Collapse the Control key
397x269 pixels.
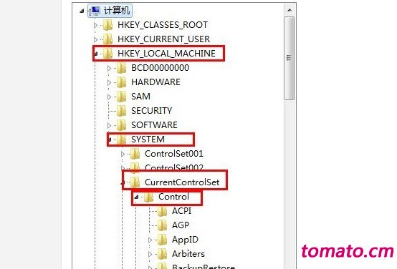(x=136, y=197)
